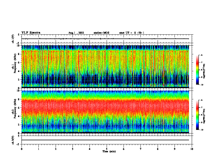Click ch.2 frequency tick label '10'

19,91
